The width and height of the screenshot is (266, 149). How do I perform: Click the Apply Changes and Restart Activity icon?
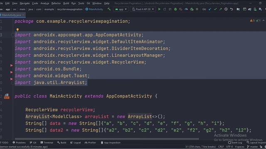tap(165, 9)
